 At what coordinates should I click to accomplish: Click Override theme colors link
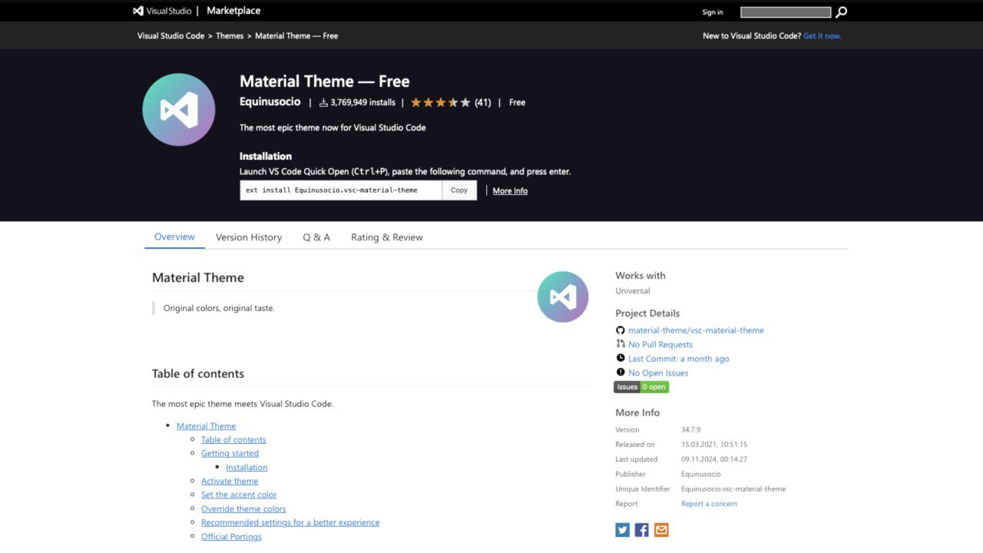(243, 509)
